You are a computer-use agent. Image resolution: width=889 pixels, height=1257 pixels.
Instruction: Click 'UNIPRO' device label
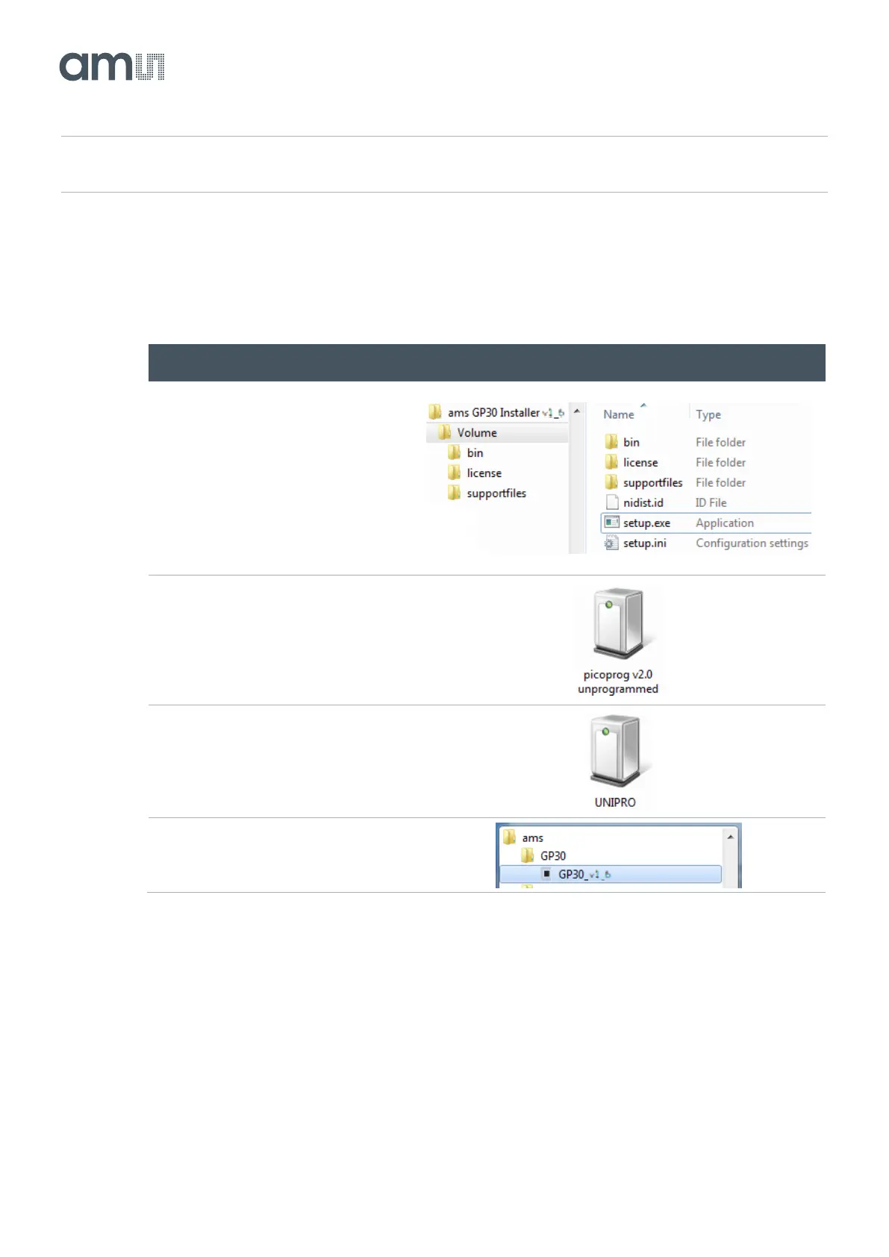(615, 802)
